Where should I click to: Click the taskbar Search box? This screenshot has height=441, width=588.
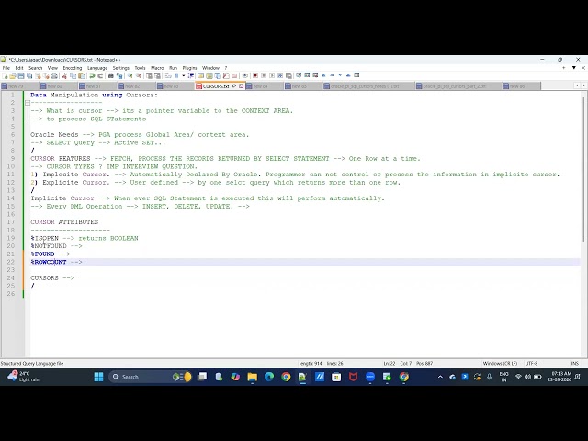[150, 377]
